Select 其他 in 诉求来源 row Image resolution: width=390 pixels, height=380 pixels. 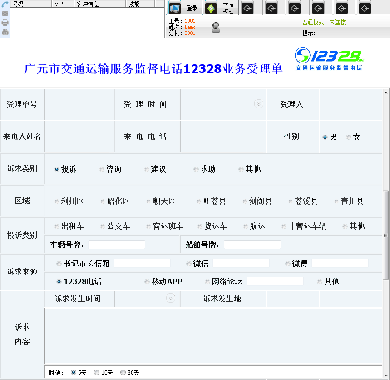tap(320, 282)
